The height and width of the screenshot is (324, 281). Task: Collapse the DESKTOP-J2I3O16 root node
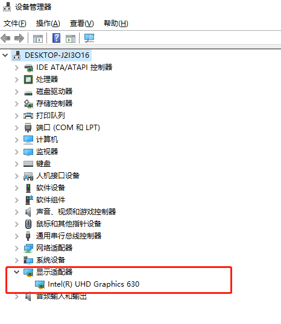coord(5,55)
